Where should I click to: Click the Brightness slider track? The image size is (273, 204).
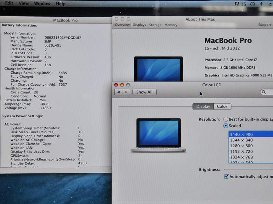coord(249,169)
